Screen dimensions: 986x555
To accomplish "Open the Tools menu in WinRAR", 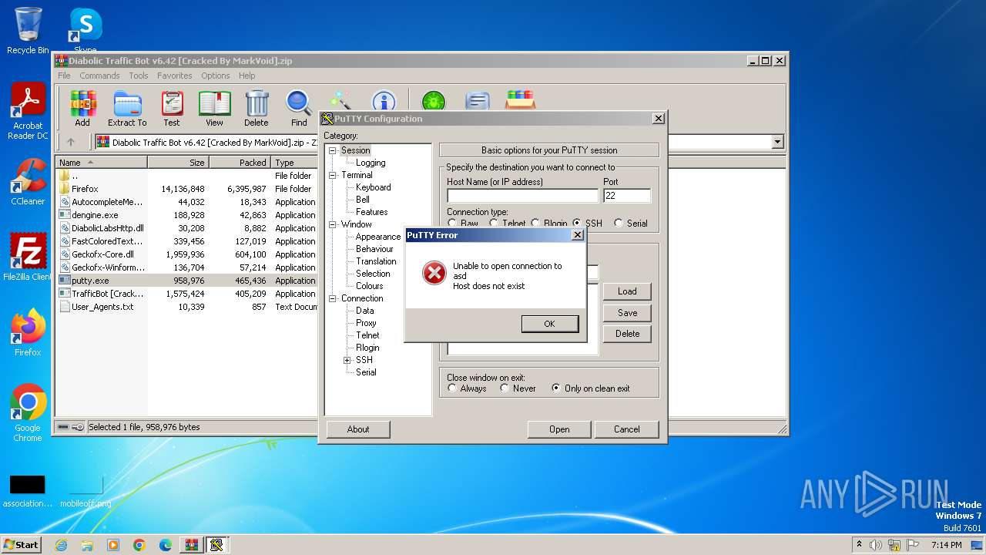I will coord(139,76).
